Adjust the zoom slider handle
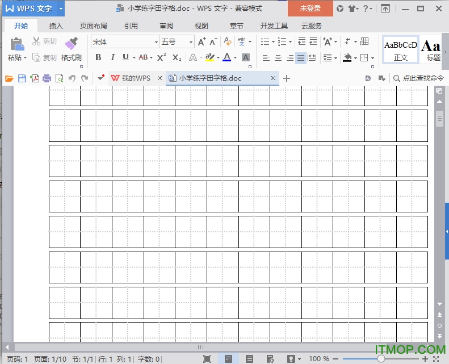 [381, 359]
